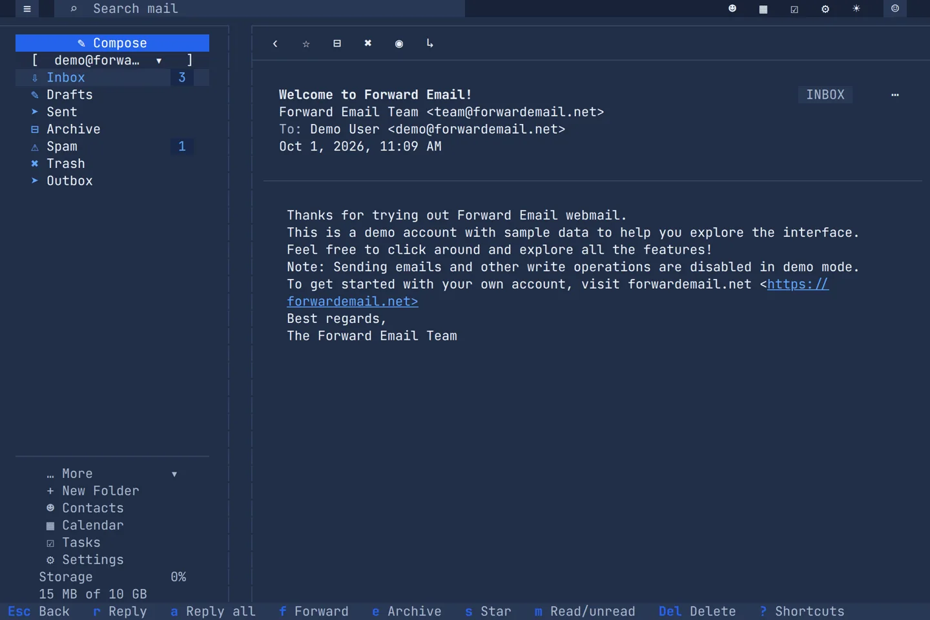The height and width of the screenshot is (620, 930).
Task: Click Reply all in the shortcut bar
Action: point(213,612)
